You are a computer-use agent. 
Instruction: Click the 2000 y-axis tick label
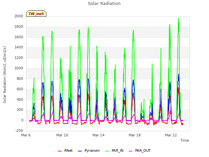(x=19, y=16)
